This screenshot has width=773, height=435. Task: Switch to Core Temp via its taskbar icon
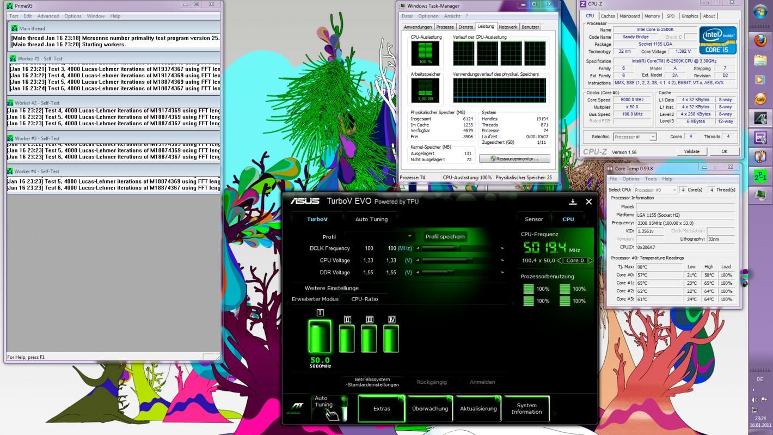pos(760,157)
